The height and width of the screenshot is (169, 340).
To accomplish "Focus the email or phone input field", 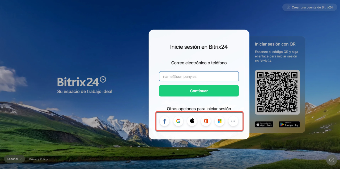I will click(x=199, y=76).
